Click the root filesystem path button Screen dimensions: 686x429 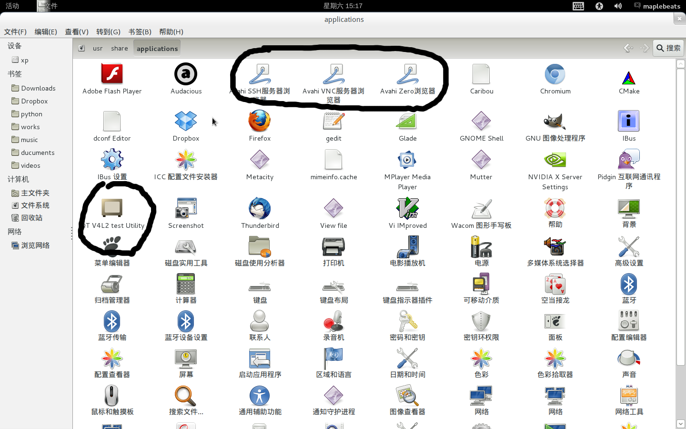pos(81,48)
